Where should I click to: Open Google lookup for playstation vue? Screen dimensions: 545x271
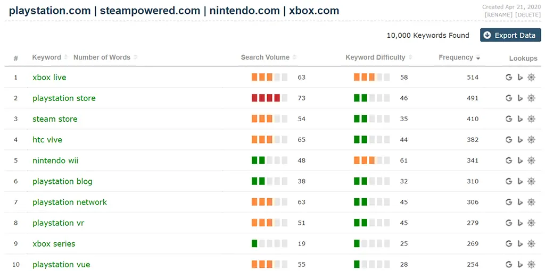tap(508, 265)
